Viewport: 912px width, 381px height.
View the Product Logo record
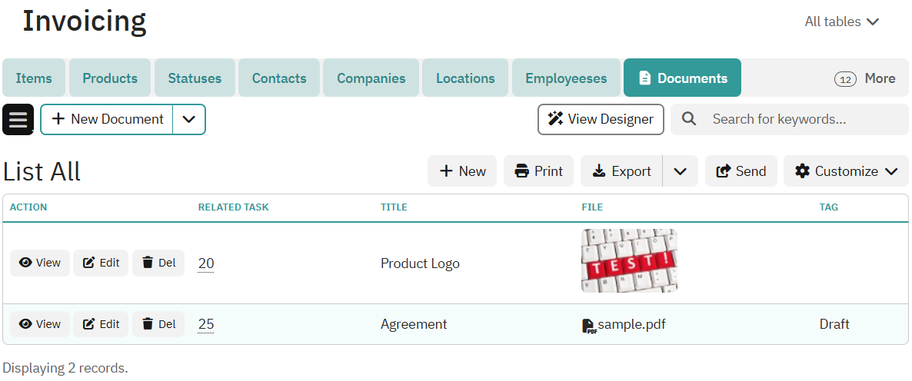click(40, 263)
